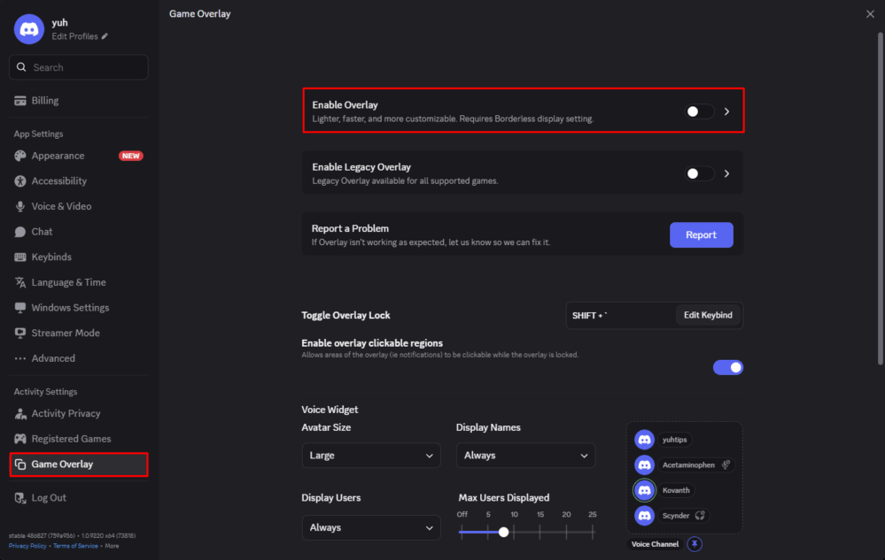Turn on Enable Legacy Overlay
Screen dimensions: 885x560
point(698,173)
